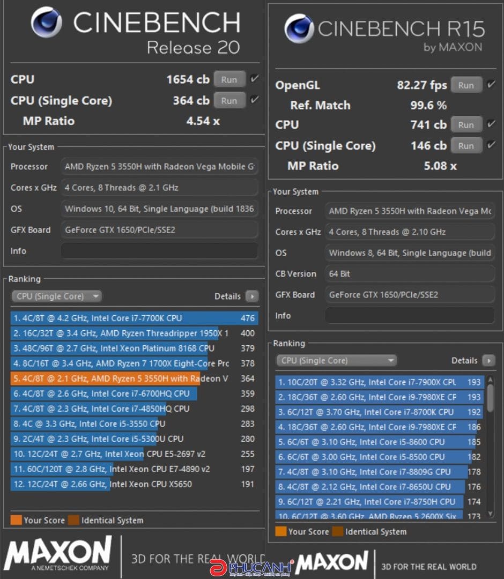Click scroll-down arrow in R15 ranking list
This screenshot has width=504, height=579.
[491, 514]
